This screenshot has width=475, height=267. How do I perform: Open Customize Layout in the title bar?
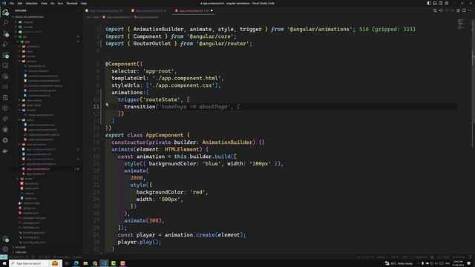click(x=447, y=3)
